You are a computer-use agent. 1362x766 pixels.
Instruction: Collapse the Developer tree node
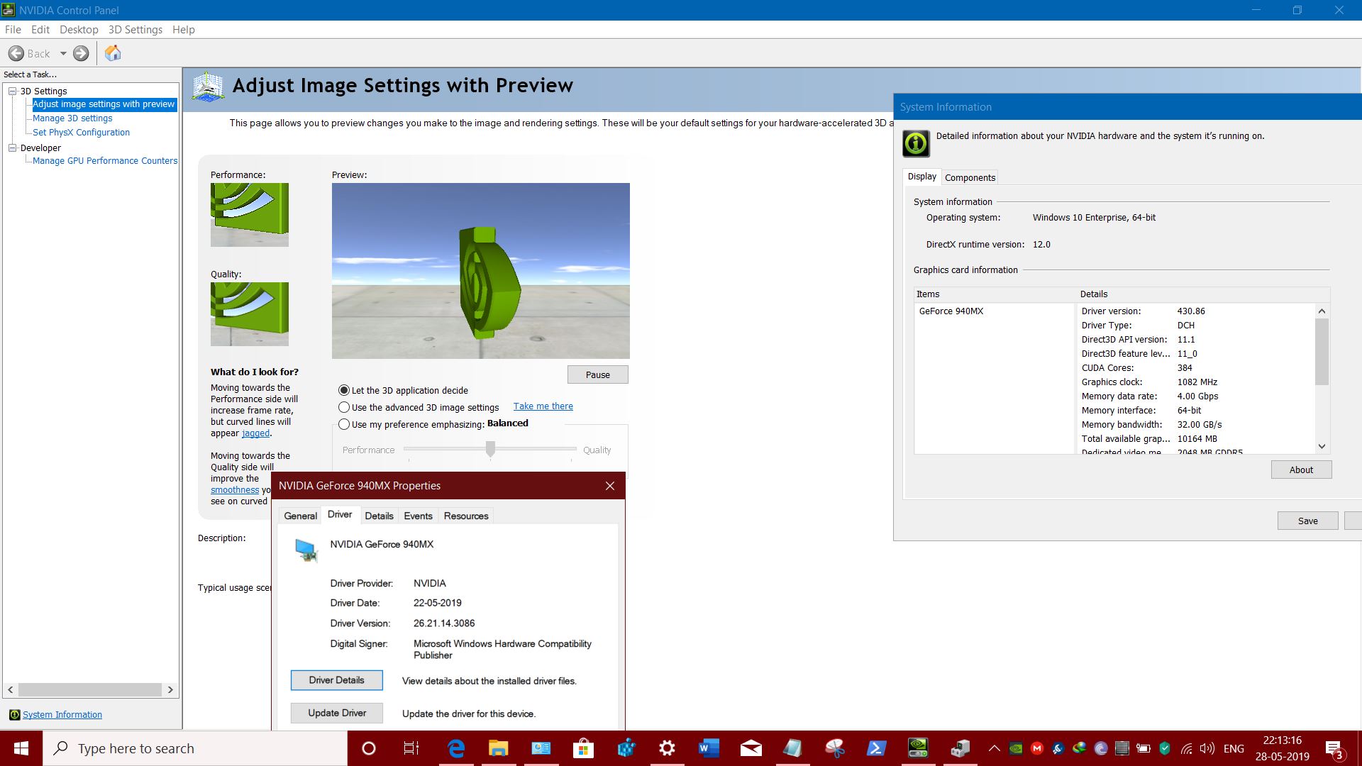point(12,148)
